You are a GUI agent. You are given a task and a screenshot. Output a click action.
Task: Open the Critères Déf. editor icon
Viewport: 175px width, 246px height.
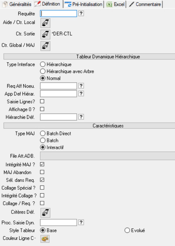45,213
